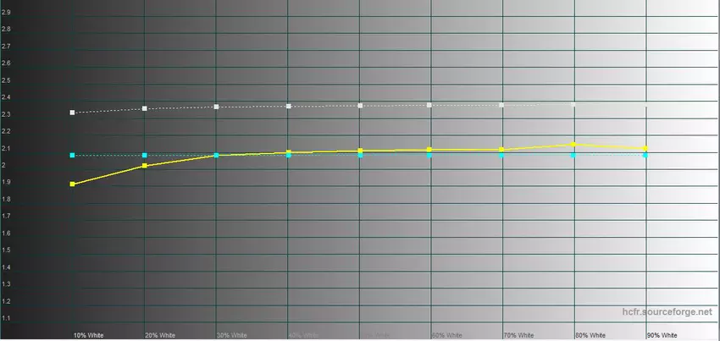Click the 2.9 value on the vertical axis

point(7,13)
